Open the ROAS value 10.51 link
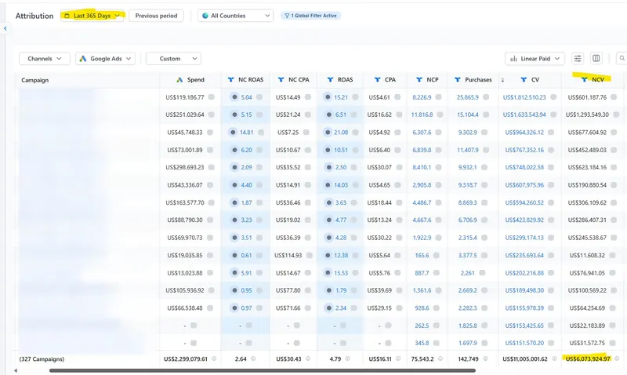Image resolution: width=627 pixels, height=375 pixels. click(341, 150)
